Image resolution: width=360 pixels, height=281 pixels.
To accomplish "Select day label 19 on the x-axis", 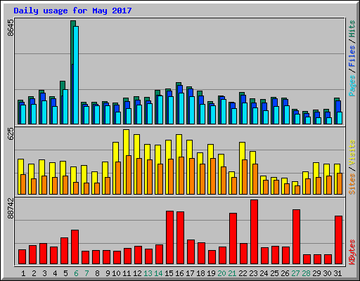I will 211,273.
